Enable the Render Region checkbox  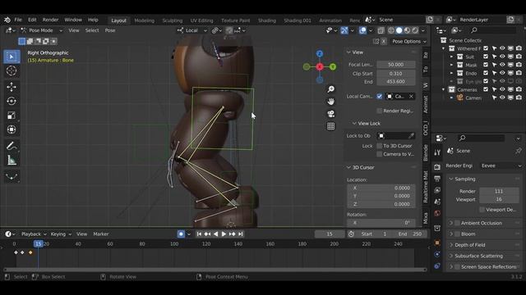pyautogui.click(x=380, y=111)
